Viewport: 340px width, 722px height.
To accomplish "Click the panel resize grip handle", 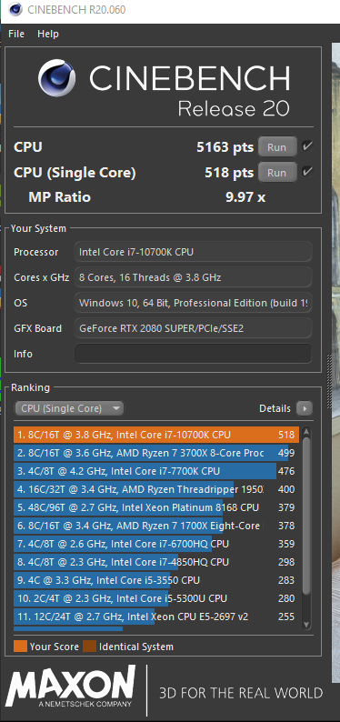I will (x=329, y=381).
